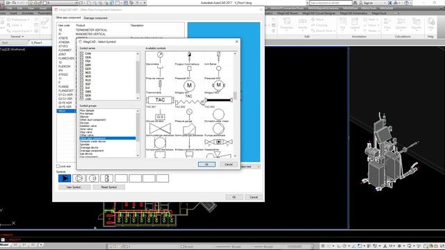Image resolution: width=445 pixels, height=250 pixels.
Task: Pick the Domestic water meter symbol
Action: [218, 116]
